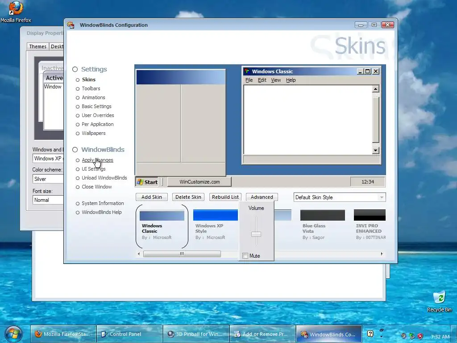Click the help question mark taskbar icon
457x343 pixels.
click(x=370, y=334)
